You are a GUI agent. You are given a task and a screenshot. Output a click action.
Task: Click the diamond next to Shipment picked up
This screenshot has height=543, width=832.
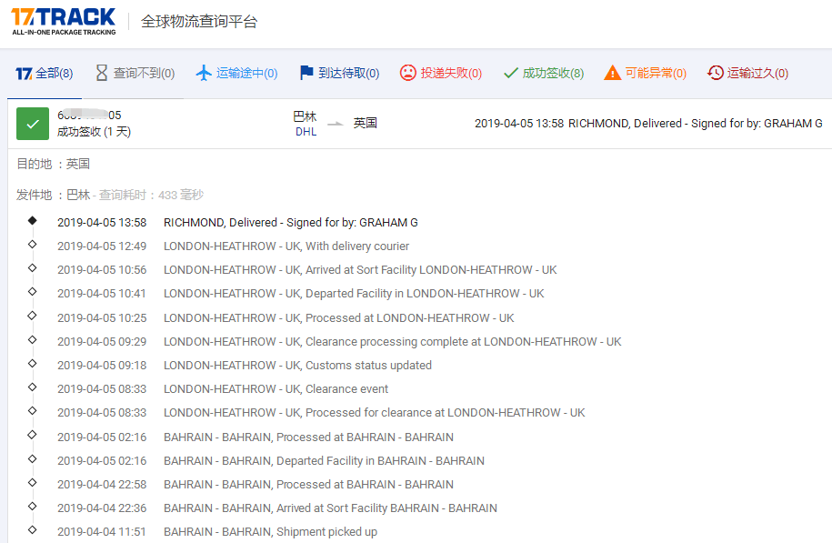click(x=32, y=531)
